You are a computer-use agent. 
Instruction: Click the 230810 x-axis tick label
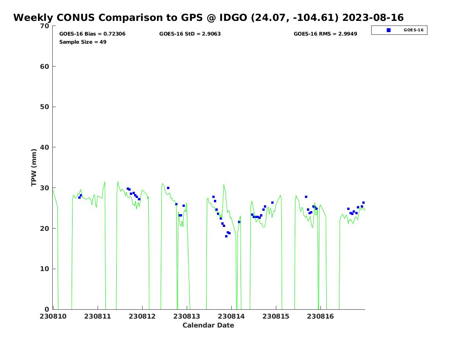(x=53, y=316)
